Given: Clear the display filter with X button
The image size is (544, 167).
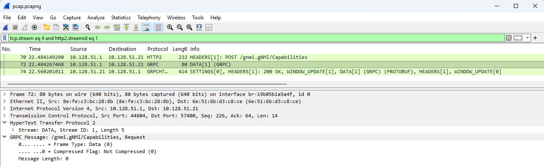Looking at the screenshot, I should click(509, 38).
